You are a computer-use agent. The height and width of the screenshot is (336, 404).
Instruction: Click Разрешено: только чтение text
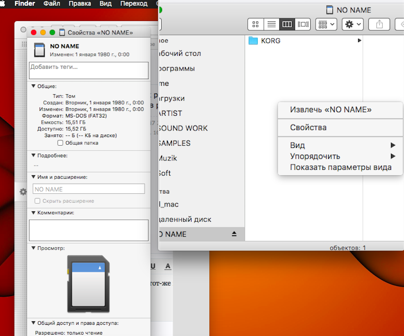tap(69, 332)
